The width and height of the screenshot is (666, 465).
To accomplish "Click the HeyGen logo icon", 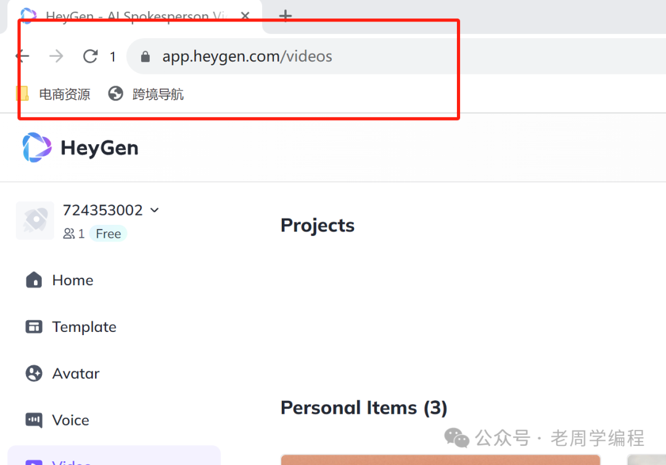I will tap(37, 148).
